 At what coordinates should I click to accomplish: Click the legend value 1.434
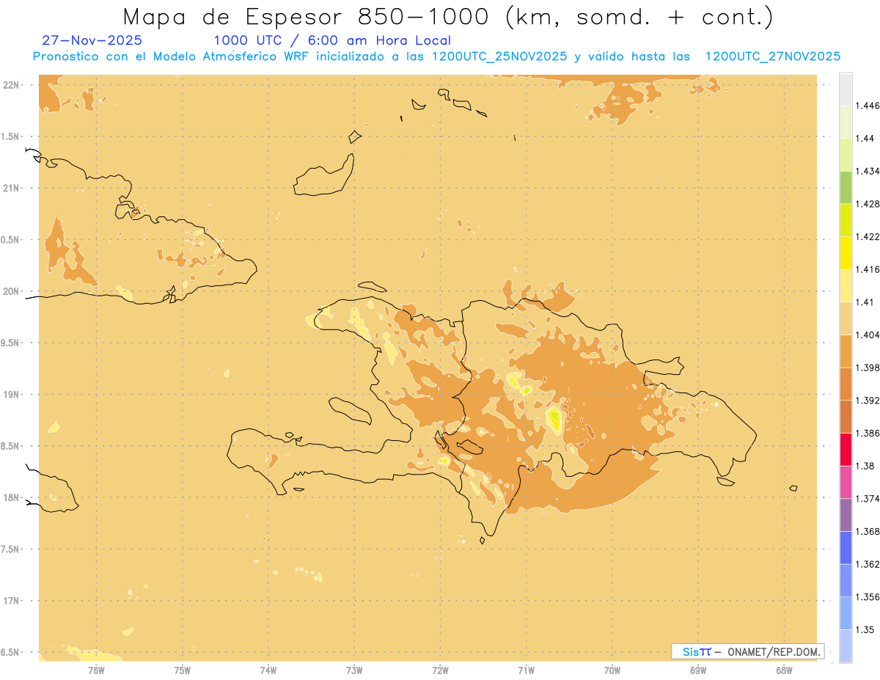867,171
